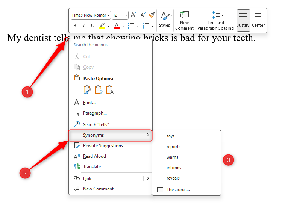Choose New Comment in context menu

tap(111, 189)
